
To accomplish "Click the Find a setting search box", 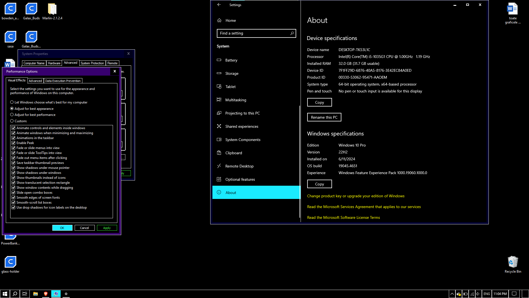I will 256,33.
